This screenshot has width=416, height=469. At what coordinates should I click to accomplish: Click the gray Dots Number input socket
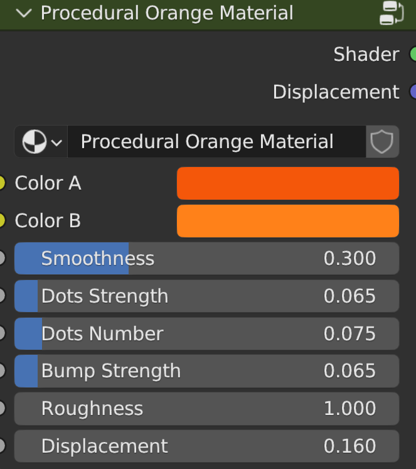click(2, 333)
